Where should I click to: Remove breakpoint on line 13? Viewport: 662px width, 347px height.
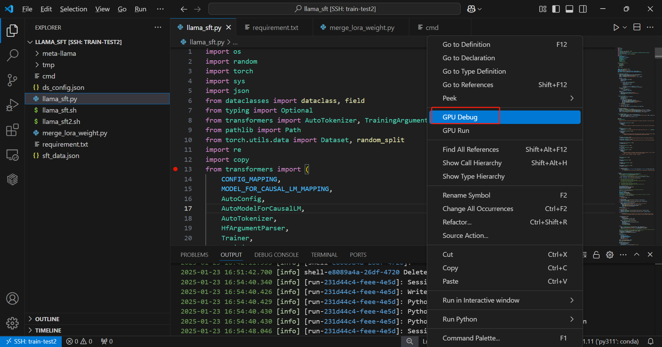(175, 169)
